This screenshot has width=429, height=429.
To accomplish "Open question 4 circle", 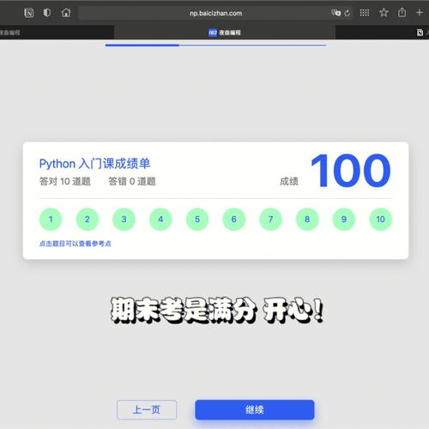I will pos(160,220).
